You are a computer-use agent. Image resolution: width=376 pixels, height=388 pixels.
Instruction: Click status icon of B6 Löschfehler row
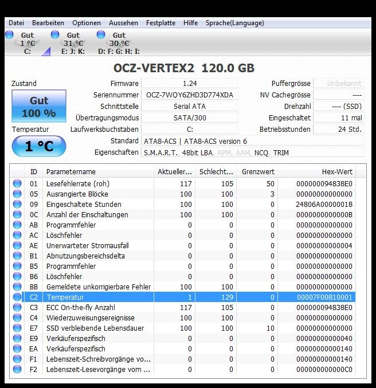[x=17, y=276]
